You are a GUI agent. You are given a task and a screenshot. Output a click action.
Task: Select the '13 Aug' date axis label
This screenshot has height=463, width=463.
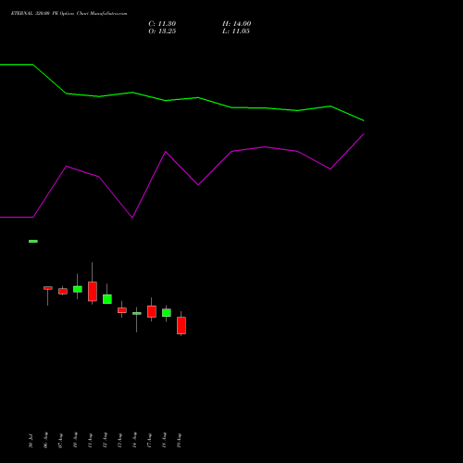pos(119,440)
